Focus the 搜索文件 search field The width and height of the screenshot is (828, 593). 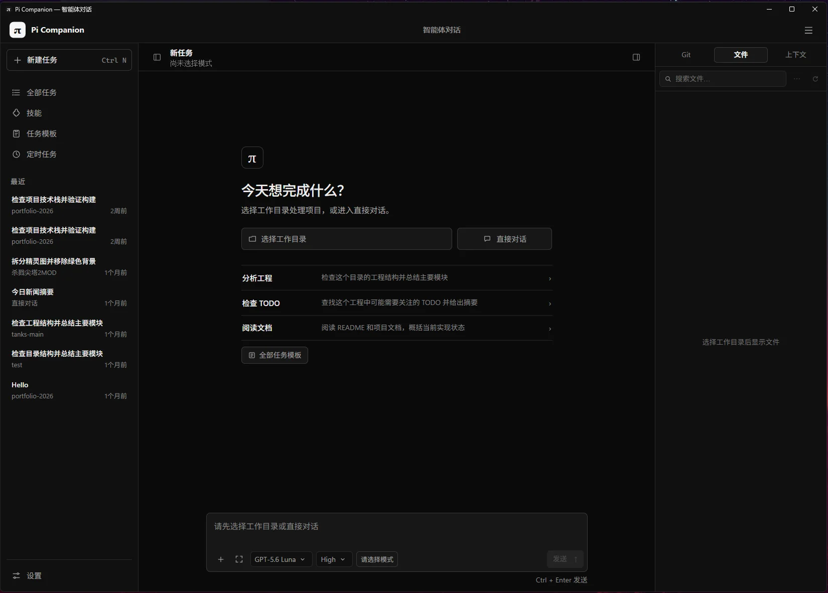pos(723,79)
